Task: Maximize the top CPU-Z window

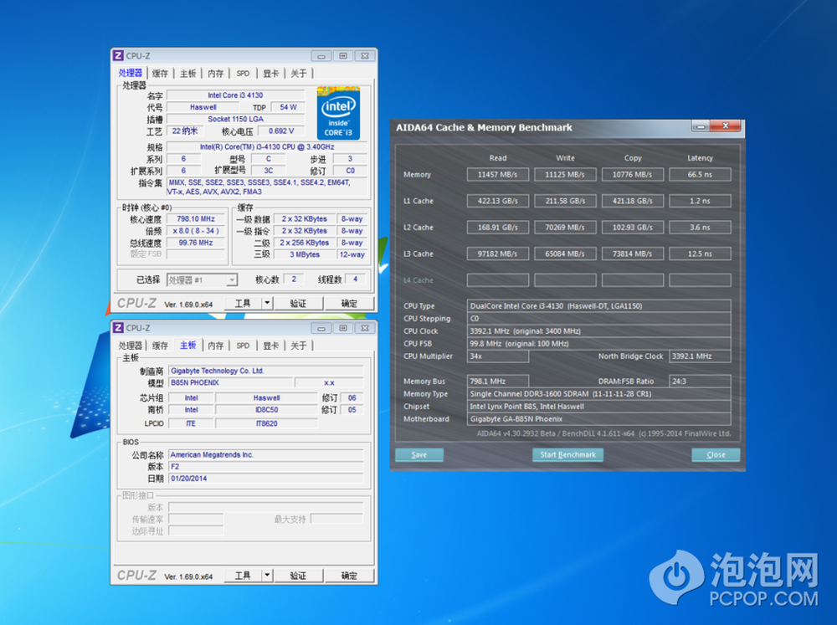Action: pyautogui.click(x=343, y=55)
